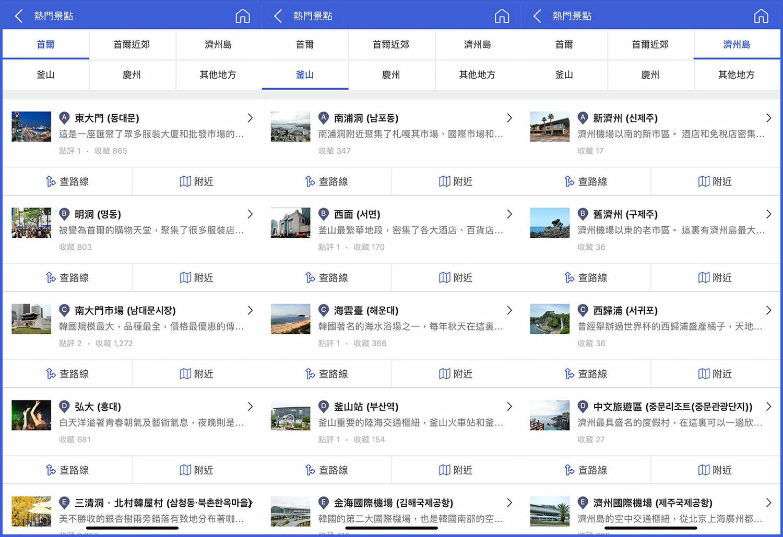Expand the 舊濟州 entry arrow
This screenshot has height=537, width=783.
pyautogui.click(x=769, y=214)
